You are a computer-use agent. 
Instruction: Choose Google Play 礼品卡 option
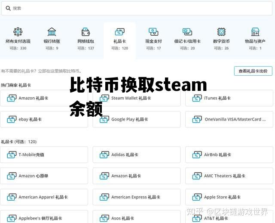click(x=137, y=119)
